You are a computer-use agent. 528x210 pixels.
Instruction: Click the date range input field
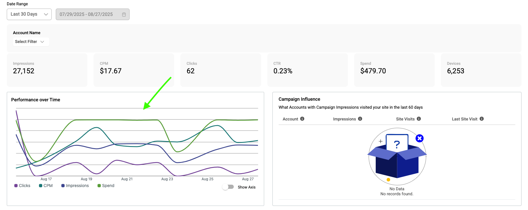click(93, 14)
